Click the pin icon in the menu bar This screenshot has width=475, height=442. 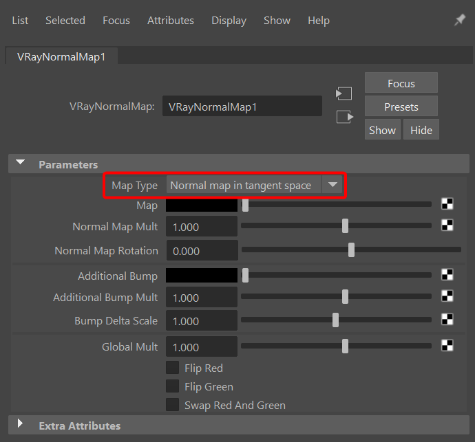coord(460,21)
